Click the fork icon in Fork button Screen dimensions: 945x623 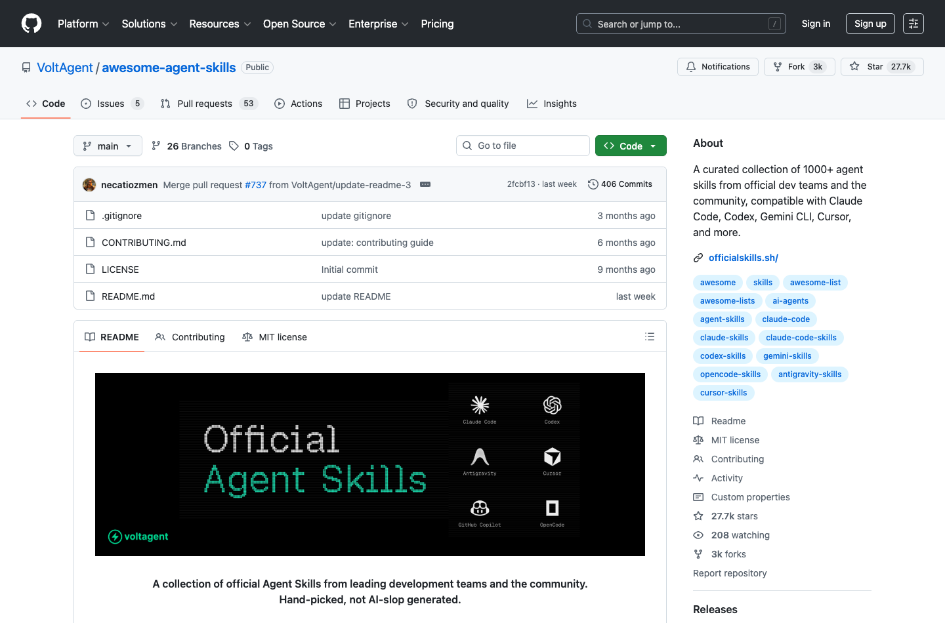point(778,67)
